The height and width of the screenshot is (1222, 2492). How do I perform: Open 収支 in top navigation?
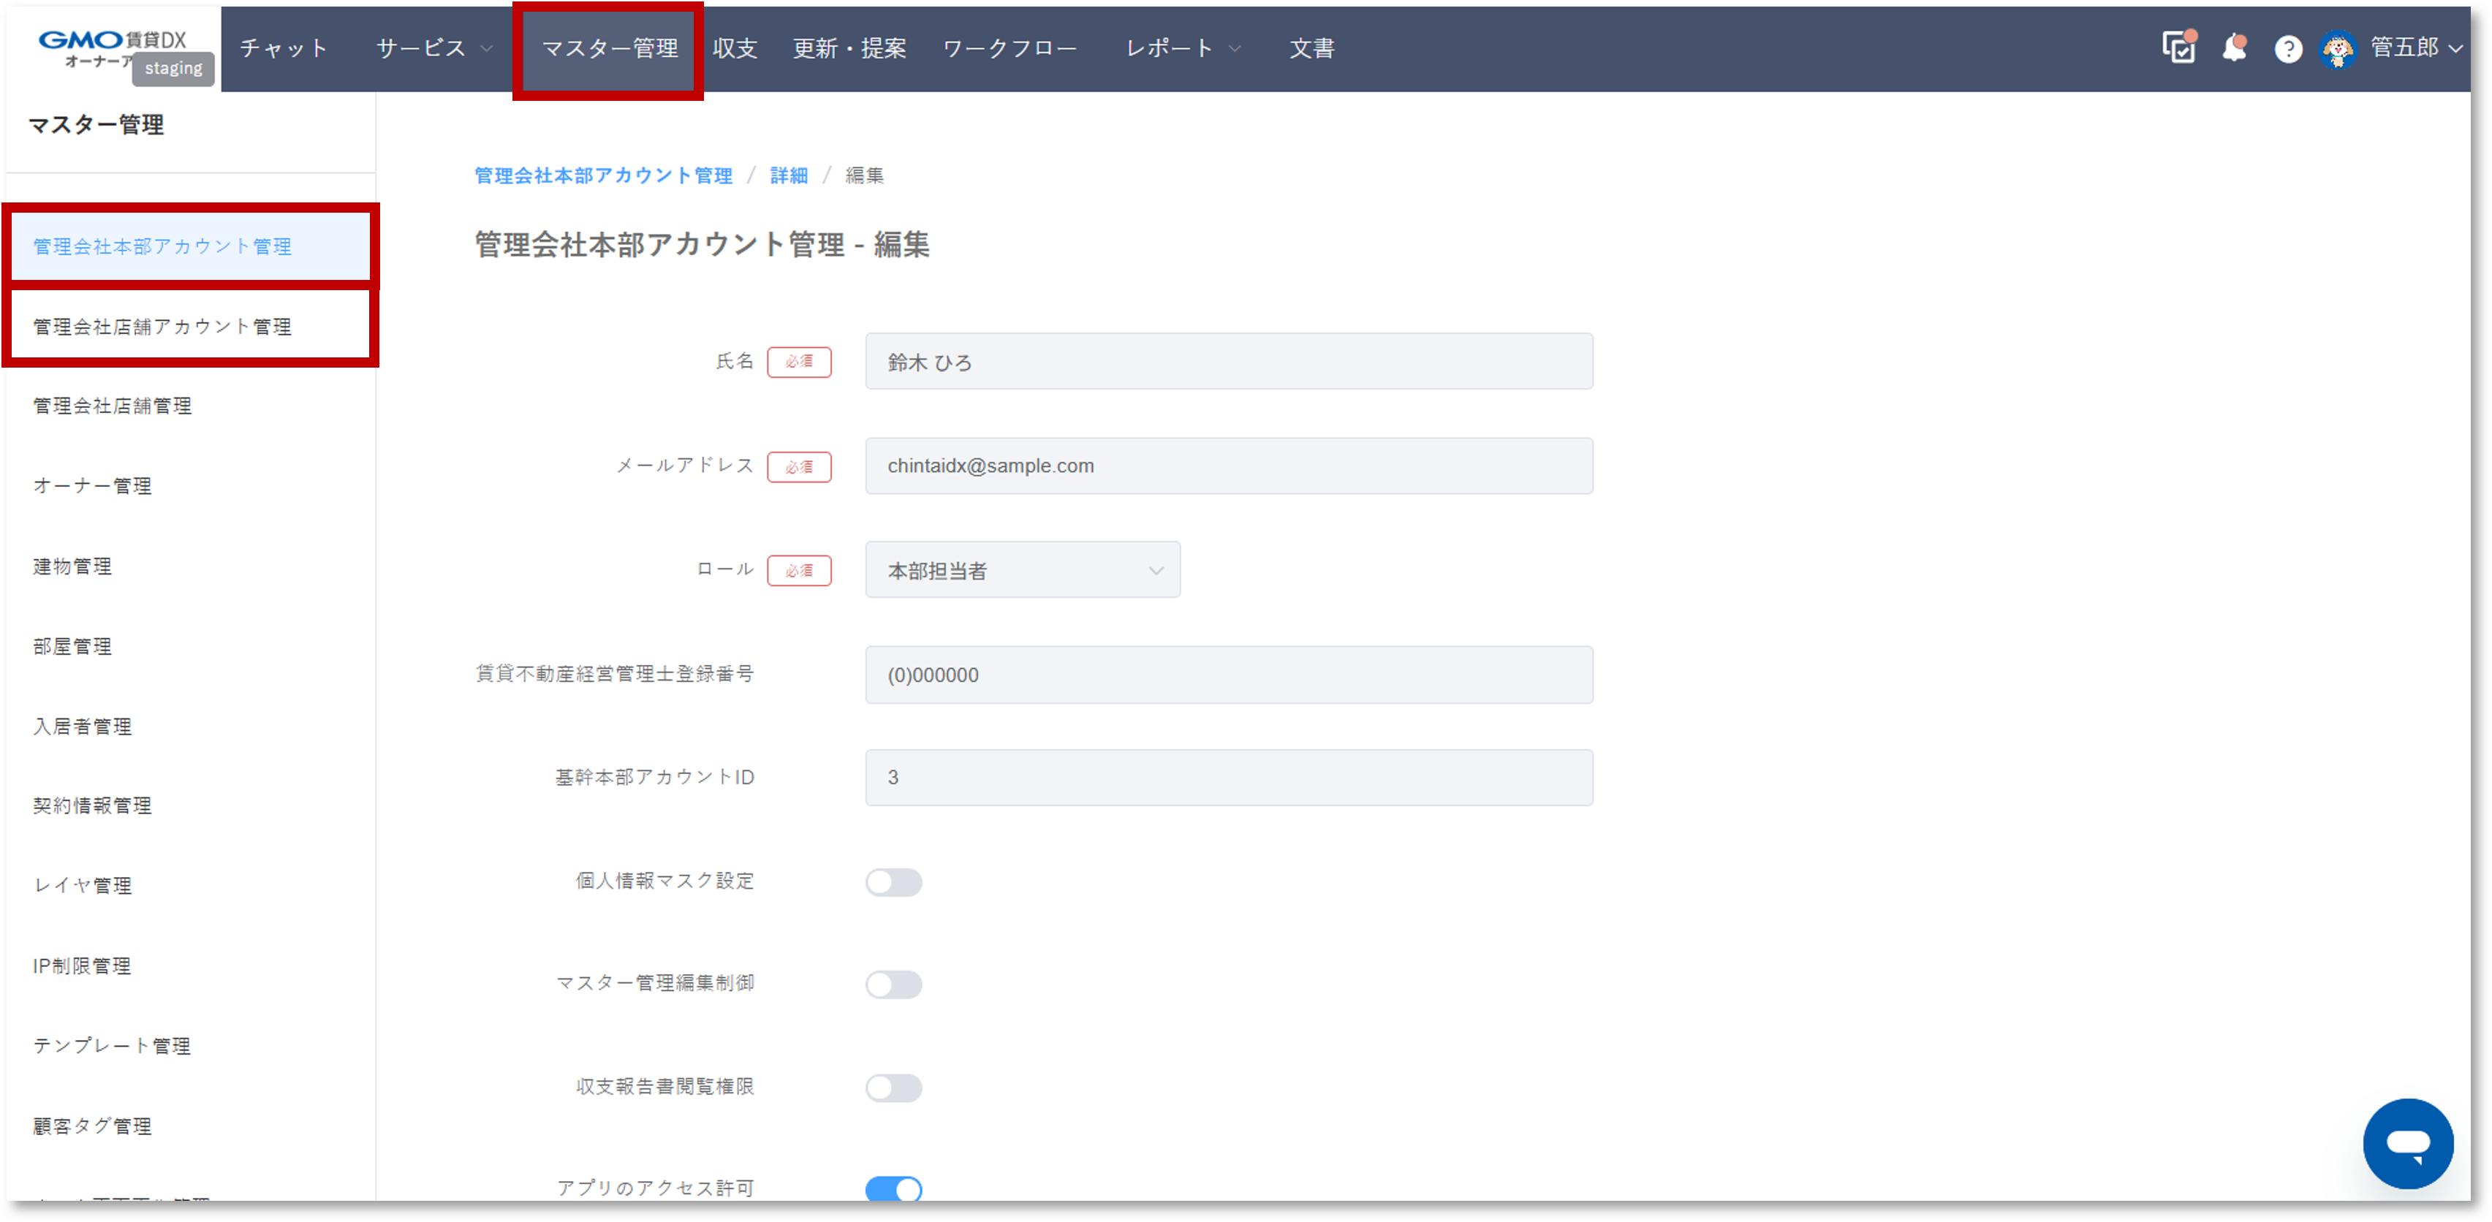tap(734, 48)
